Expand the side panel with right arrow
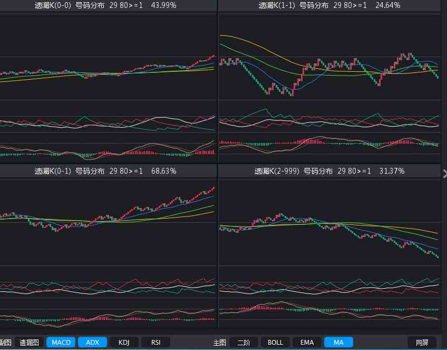 445,174
